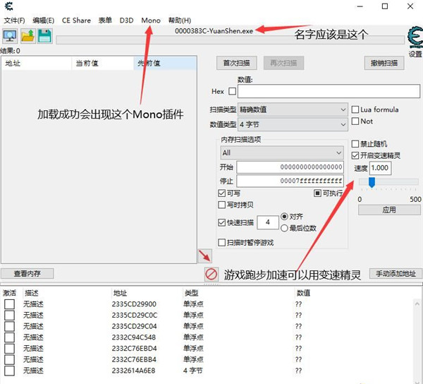This screenshot has width=423, height=384.
Task: Click 4 字节 type of last entry
Action: pos(193,371)
